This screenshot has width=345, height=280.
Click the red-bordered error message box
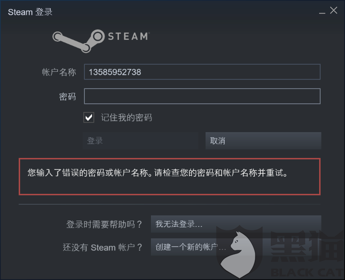pyautogui.click(x=170, y=177)
